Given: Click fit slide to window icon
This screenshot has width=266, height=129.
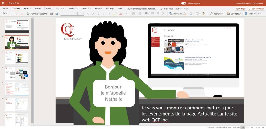Looking at the screenshot, I should [263, 127].
